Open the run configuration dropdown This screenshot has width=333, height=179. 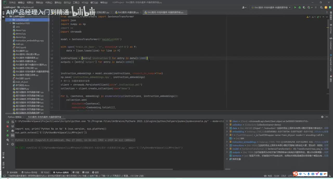point(271,8)
